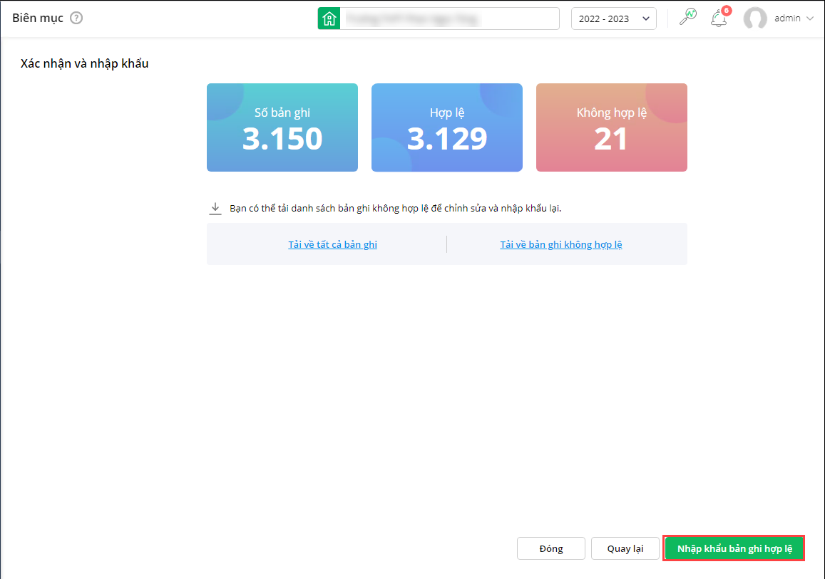Image resolution: width=825 pixels, height=579 pixels.
Task: Open the analytics magnifier icon
Action: (x=687, y=17)
